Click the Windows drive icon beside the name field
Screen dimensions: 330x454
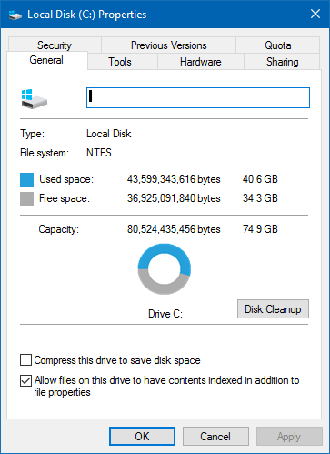35,99
